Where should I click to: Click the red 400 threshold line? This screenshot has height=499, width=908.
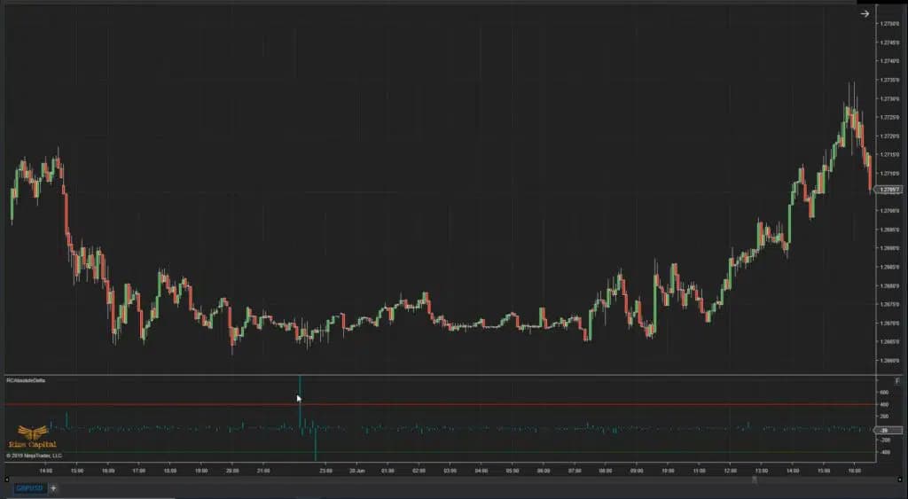coord(440,404)
